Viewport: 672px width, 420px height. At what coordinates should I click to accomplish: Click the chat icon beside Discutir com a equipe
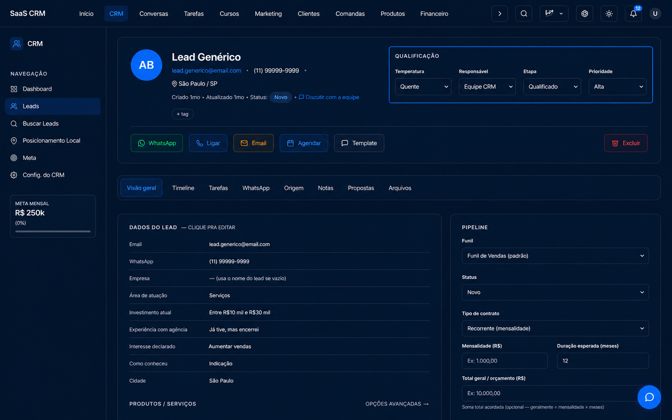(x=301, y=97)
